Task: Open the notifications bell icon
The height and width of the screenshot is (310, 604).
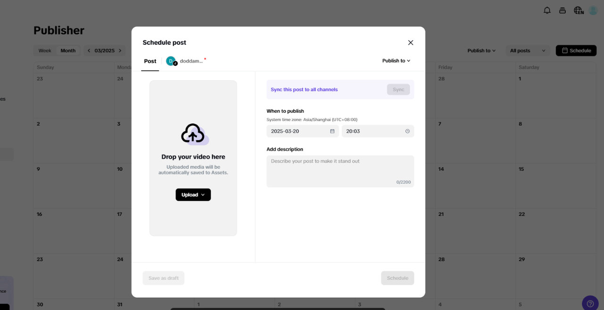Action: 547,10
